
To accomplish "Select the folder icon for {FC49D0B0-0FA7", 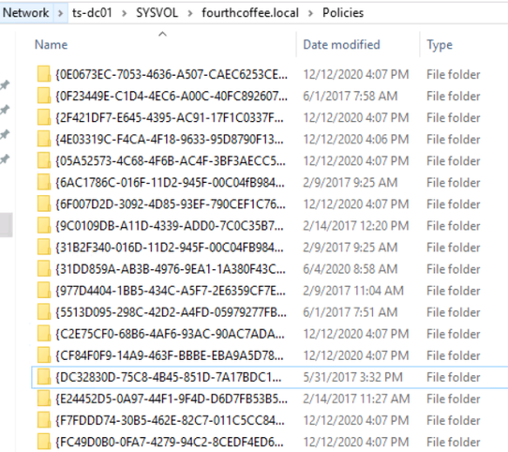I will pos(44,442).
